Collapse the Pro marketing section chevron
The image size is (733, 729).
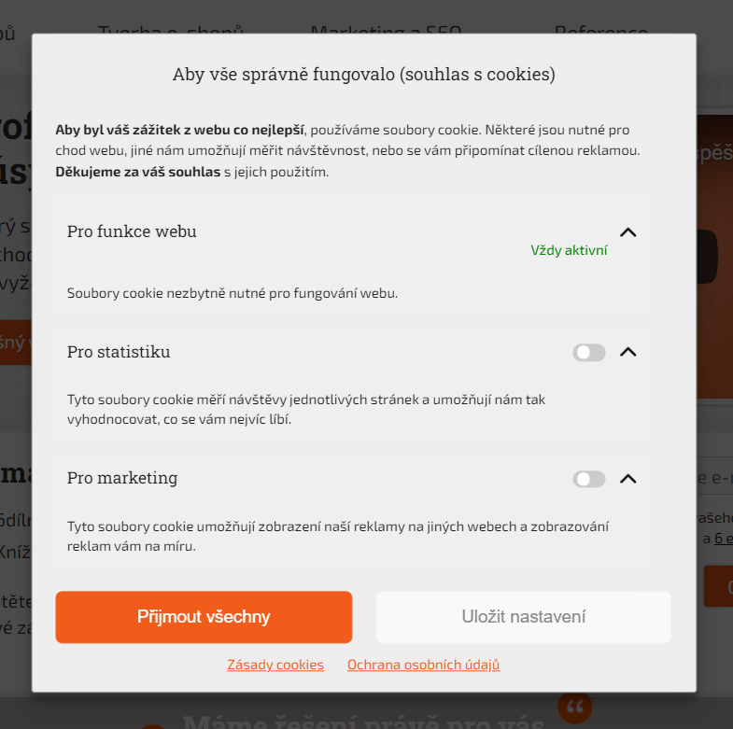pos(627,479)
